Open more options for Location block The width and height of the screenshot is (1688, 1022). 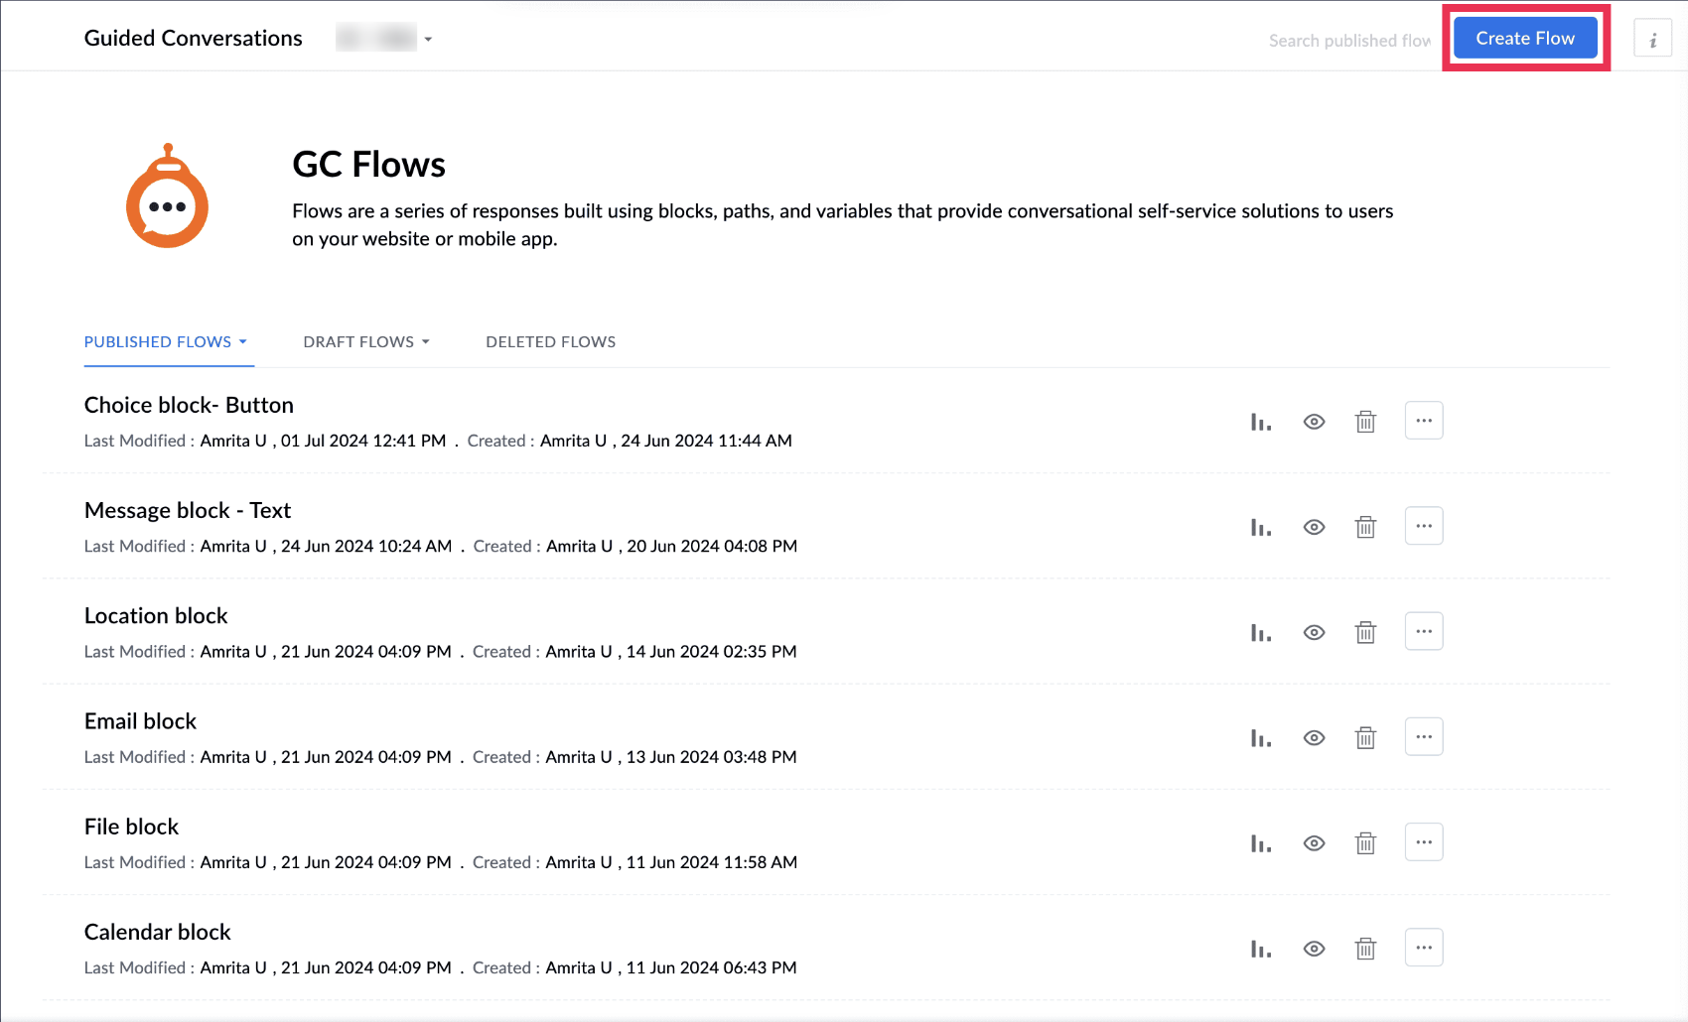pos(1423,631)
